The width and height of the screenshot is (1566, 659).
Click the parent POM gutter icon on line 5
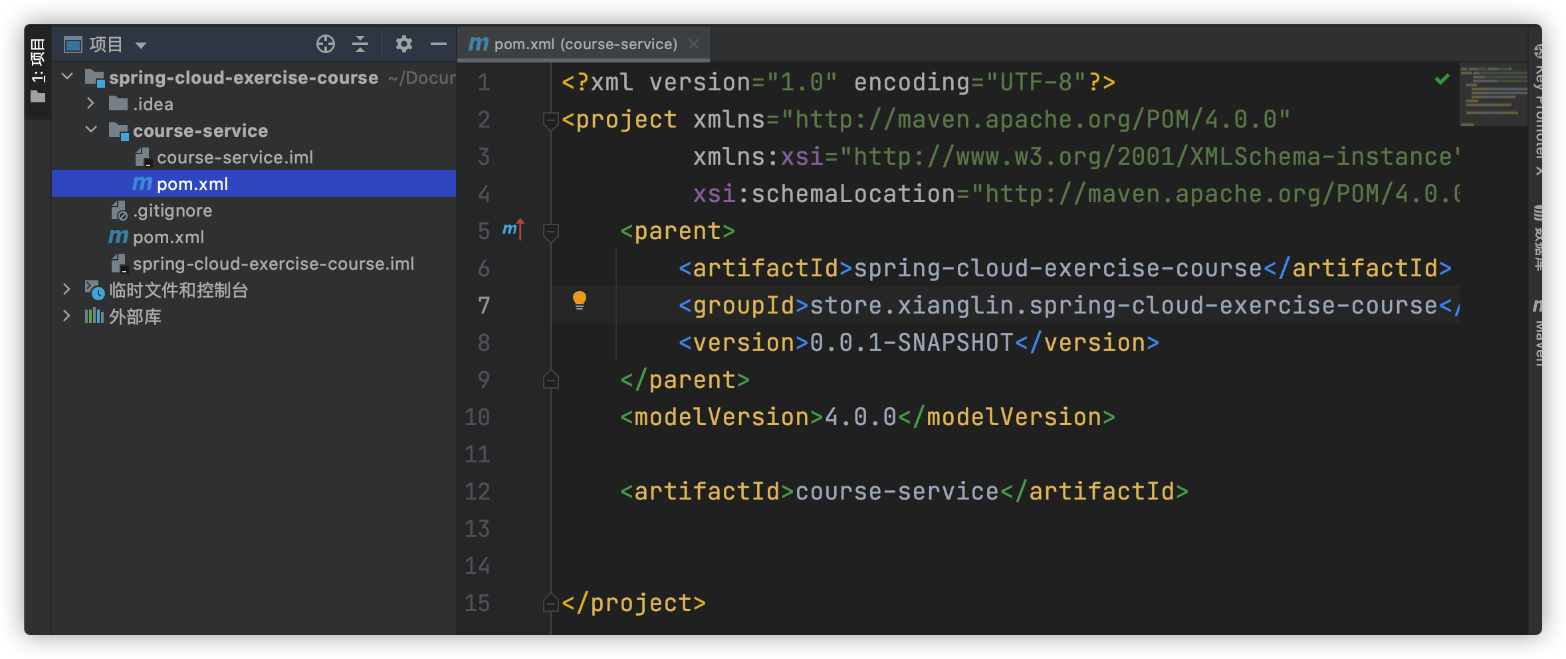tap(513, 229)
